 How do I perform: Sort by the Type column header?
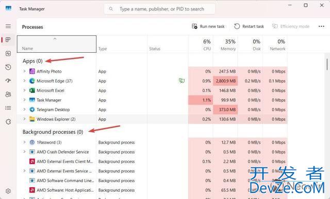[x=122, y=44]
